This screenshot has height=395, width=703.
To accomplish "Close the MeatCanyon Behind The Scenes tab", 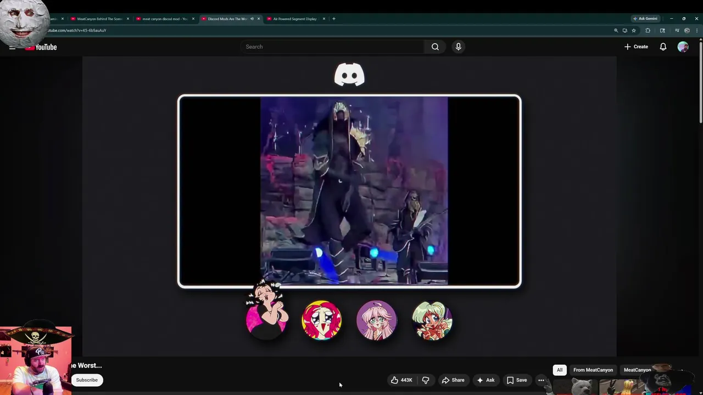I will (128, 19).
